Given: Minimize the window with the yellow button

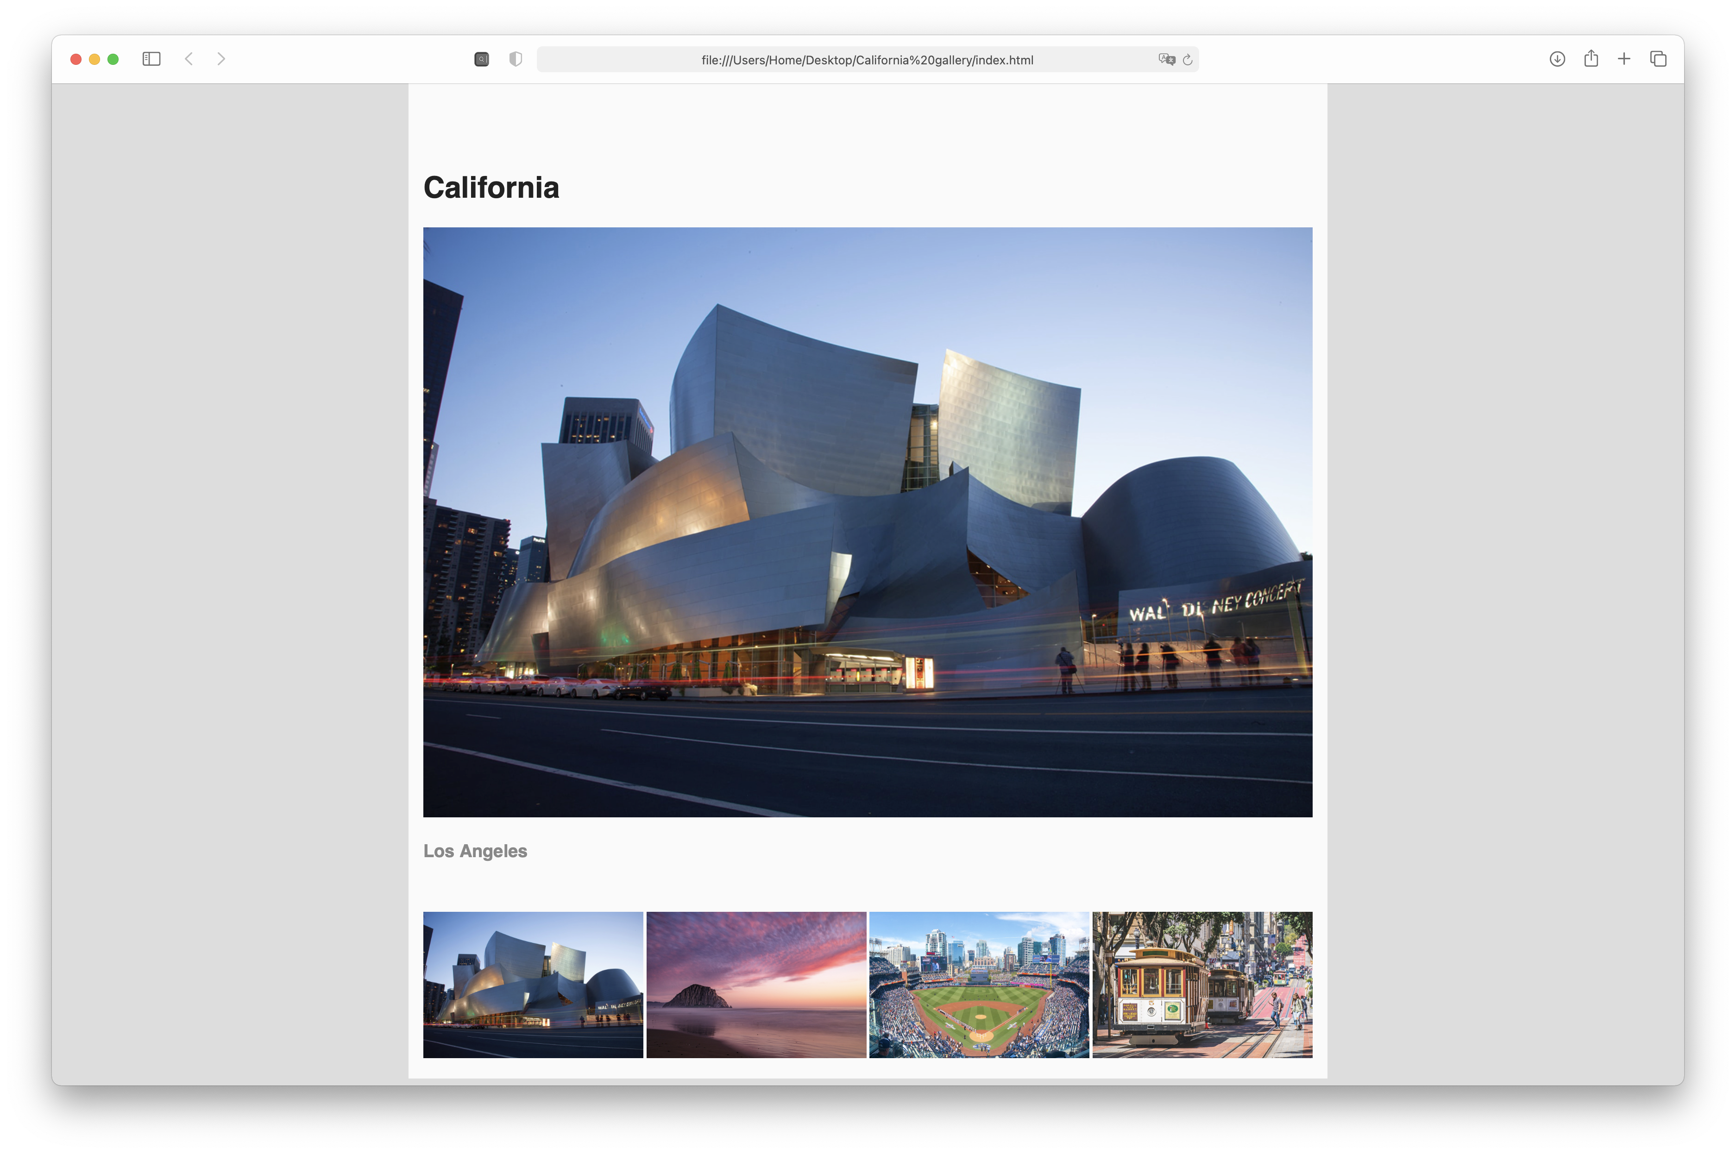Looking at the screenshot, I should pyautogui.click(x=94, y=59).
